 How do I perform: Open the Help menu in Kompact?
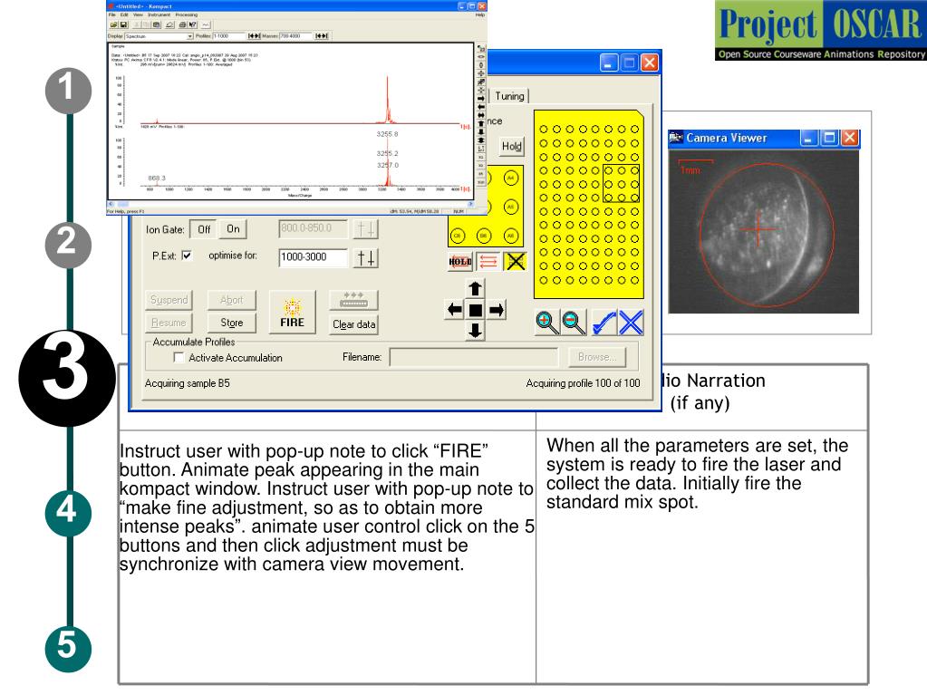480,14
